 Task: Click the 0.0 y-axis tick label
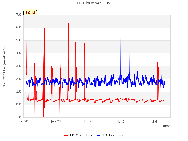[x=19, y=105]
